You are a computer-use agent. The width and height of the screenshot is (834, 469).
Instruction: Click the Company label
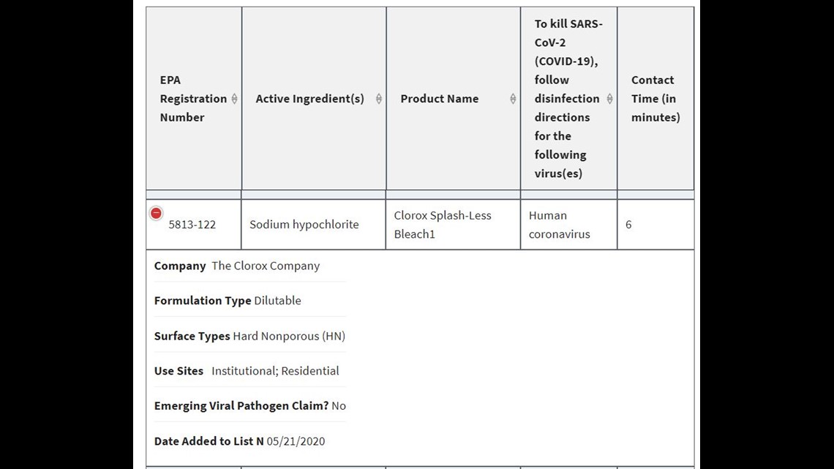180,266
